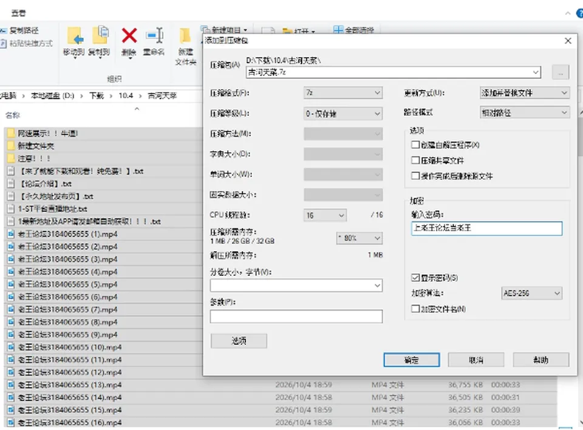Screen dimensions: 583x430
Task: Close the 添加到压缩包 dialog
Action: tap(568, 41)
